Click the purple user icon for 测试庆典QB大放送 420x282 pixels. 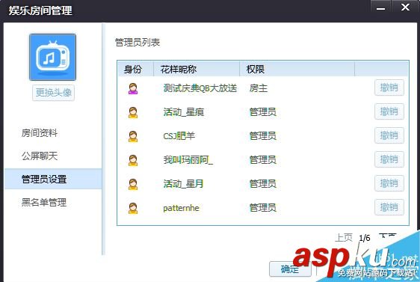[133, 88]
